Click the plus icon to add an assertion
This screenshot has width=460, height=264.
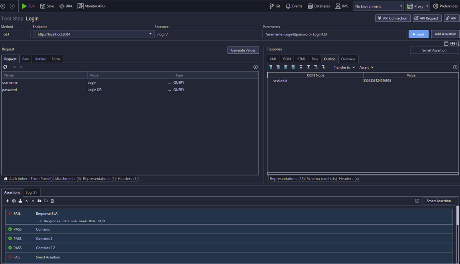[7, 201]
